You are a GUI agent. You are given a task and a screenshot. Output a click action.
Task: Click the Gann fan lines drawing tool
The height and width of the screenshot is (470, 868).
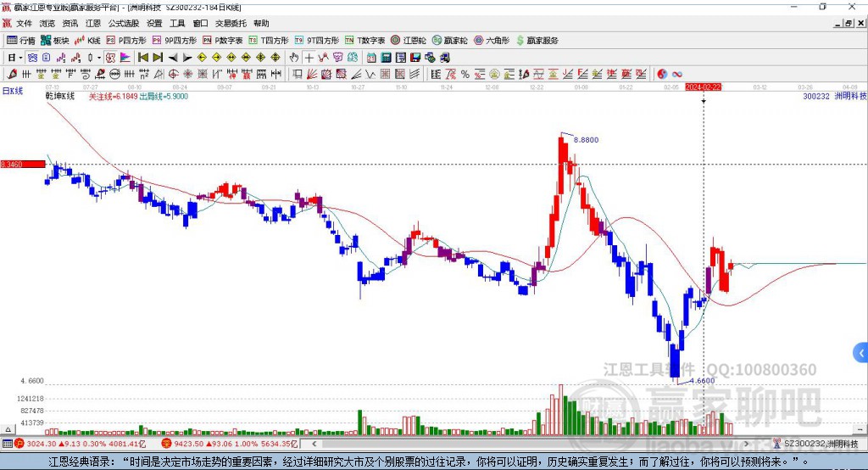pyautogui.click(x=312, y=75)
